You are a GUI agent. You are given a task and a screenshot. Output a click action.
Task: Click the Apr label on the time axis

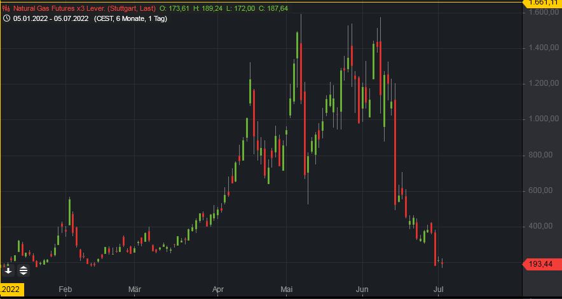tap(218, 289)
